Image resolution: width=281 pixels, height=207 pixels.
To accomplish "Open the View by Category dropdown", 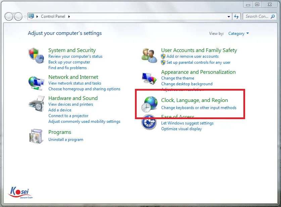I will click(x=238, y=34).
